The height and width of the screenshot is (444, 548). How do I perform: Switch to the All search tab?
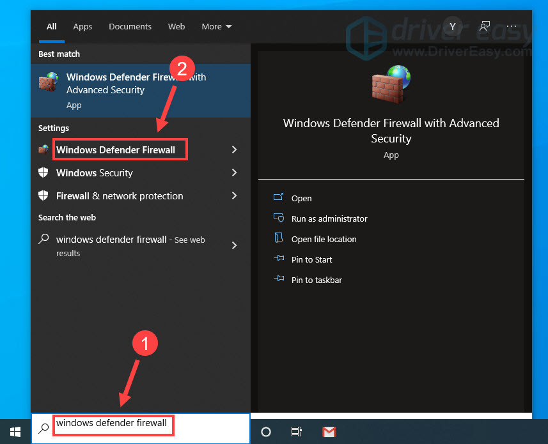(x=51, y=27)
